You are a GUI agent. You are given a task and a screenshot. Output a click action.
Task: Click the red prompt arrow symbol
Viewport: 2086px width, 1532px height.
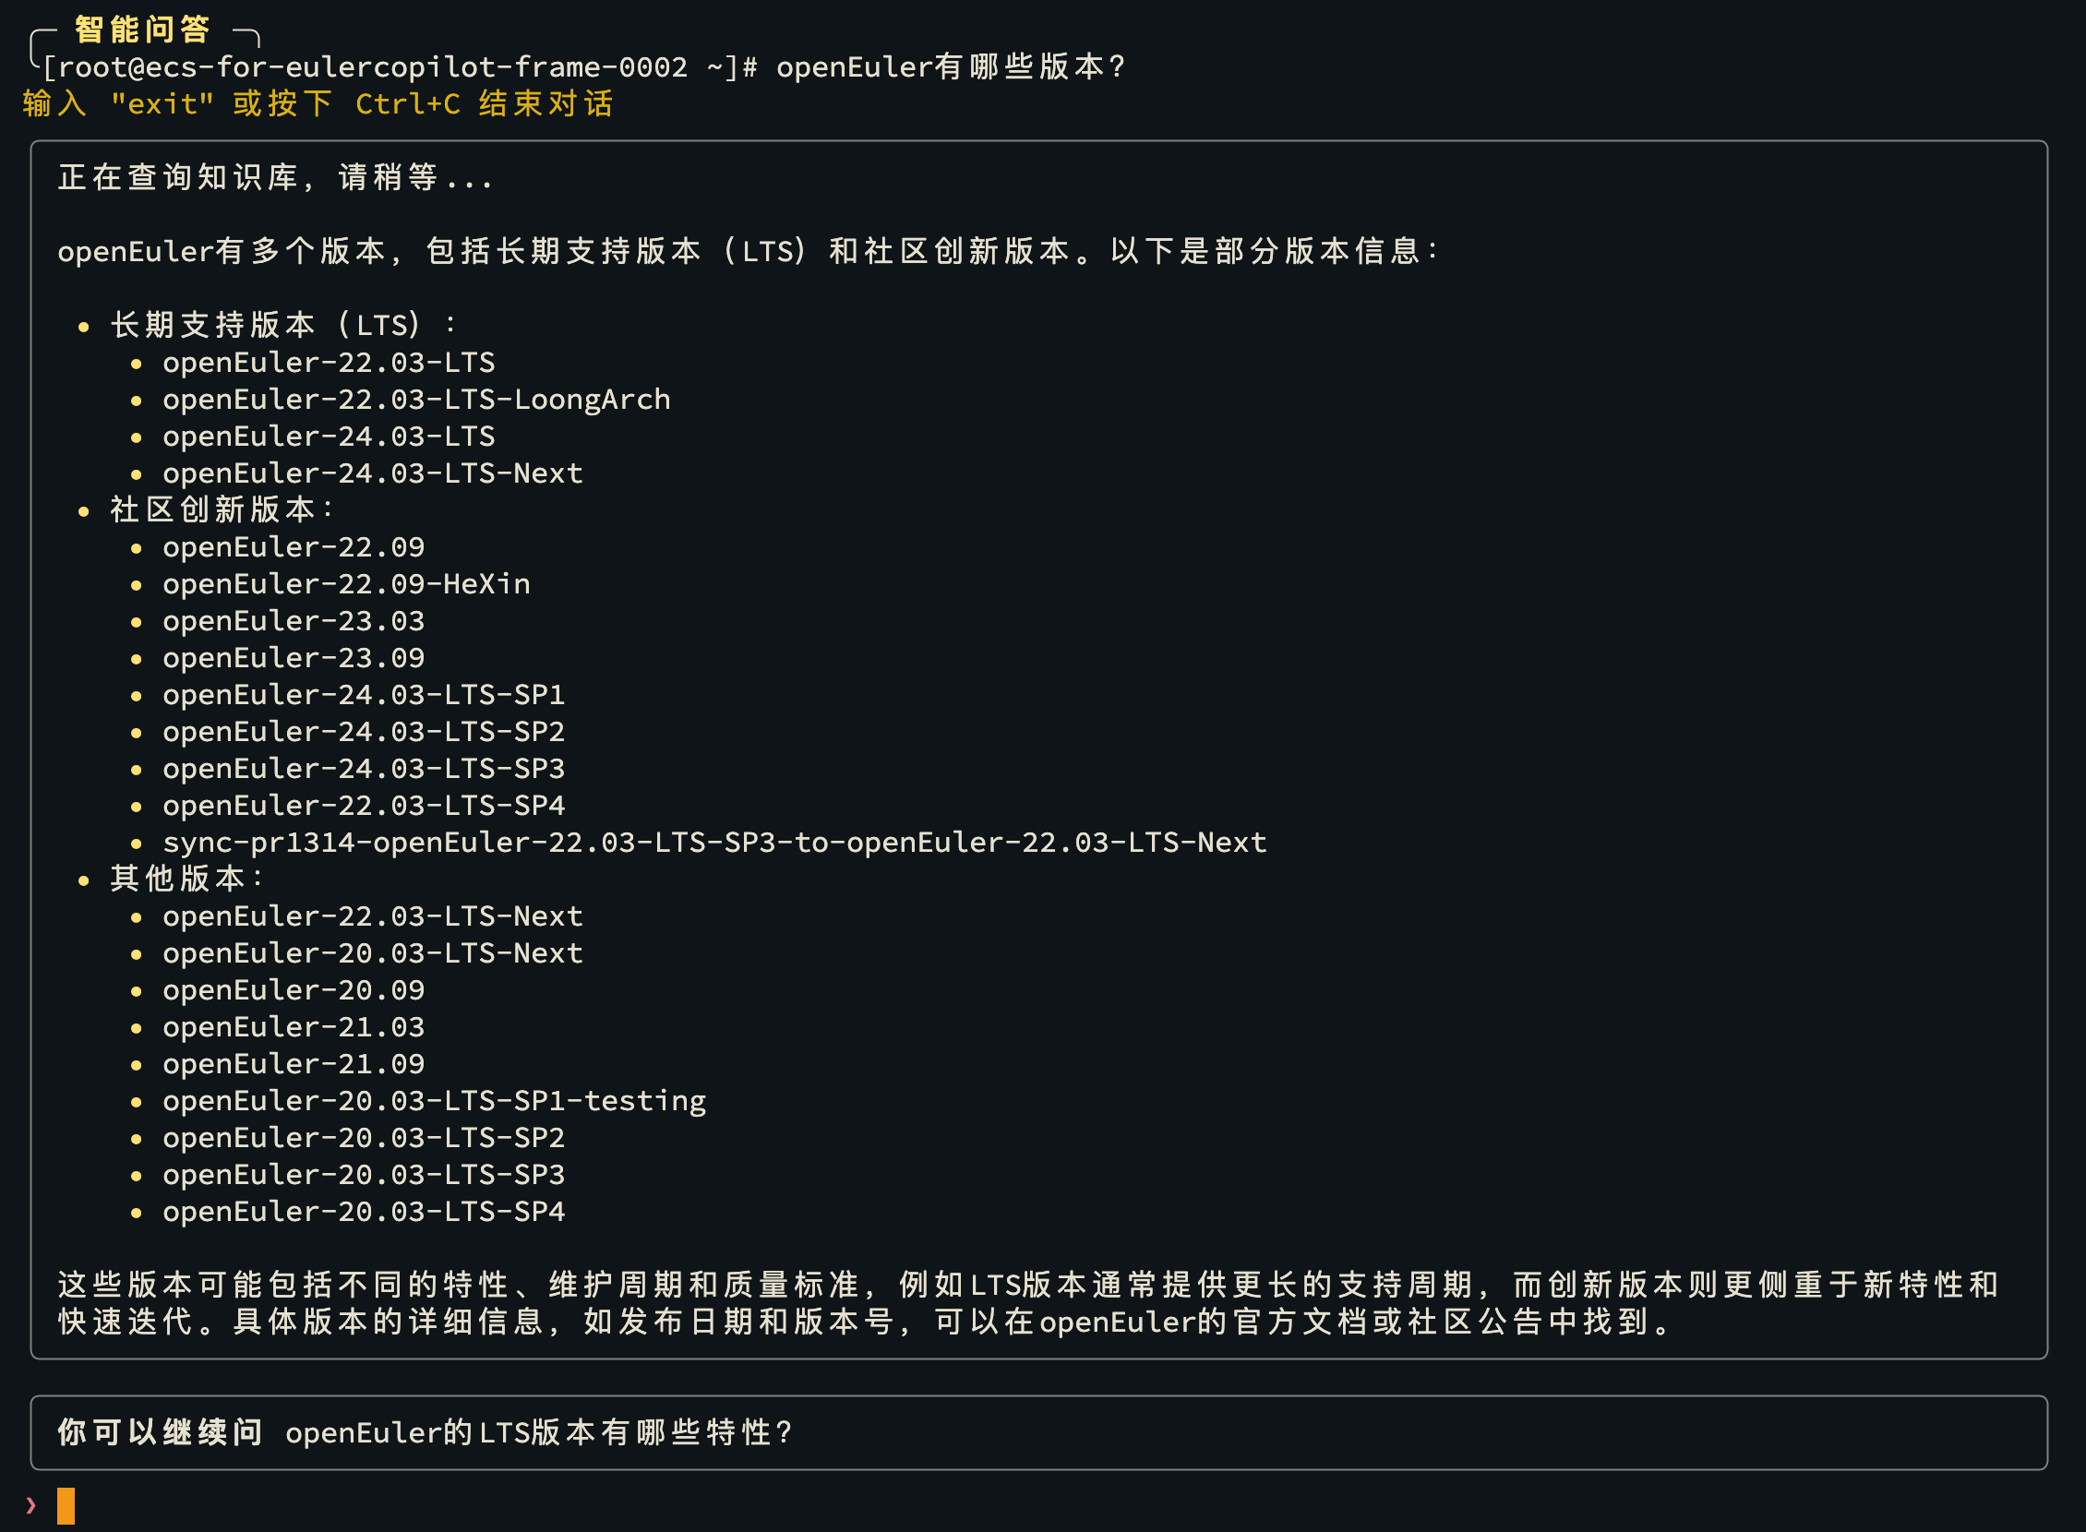click(x=30, y=1504)
